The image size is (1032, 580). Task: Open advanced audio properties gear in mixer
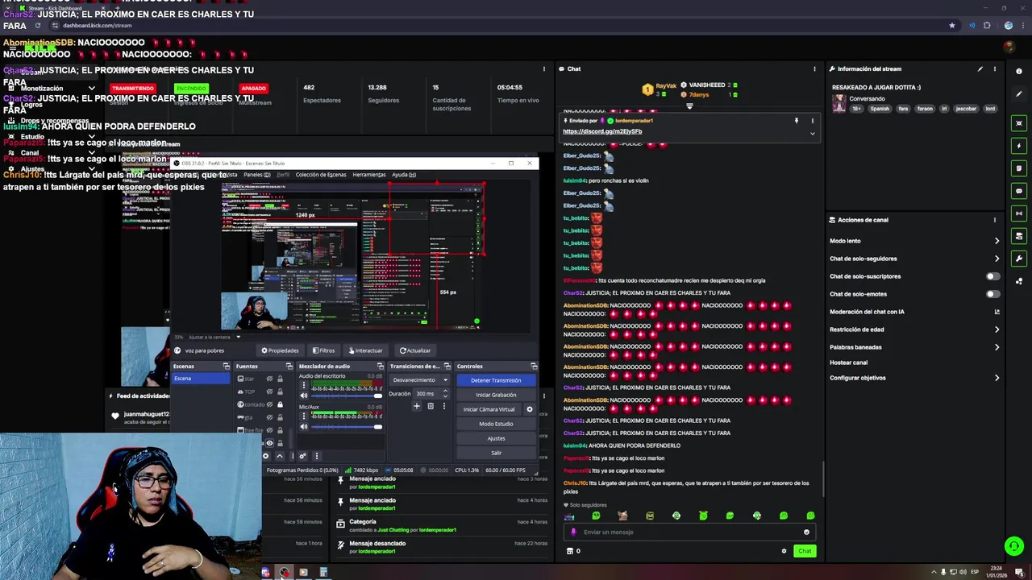(x=303, y=456)
